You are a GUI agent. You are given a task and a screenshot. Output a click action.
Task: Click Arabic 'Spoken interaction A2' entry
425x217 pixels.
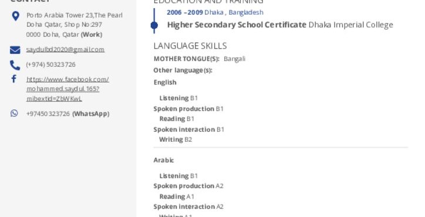(x=188, y=206)
